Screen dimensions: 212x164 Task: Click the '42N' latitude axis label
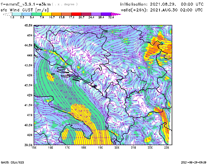point(30,95)
